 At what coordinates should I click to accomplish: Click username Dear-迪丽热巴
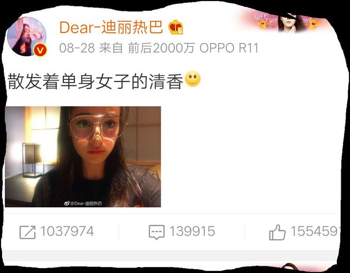[111, 27]
